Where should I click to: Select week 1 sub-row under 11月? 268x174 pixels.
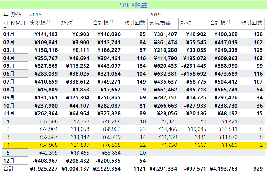[8, 121]
